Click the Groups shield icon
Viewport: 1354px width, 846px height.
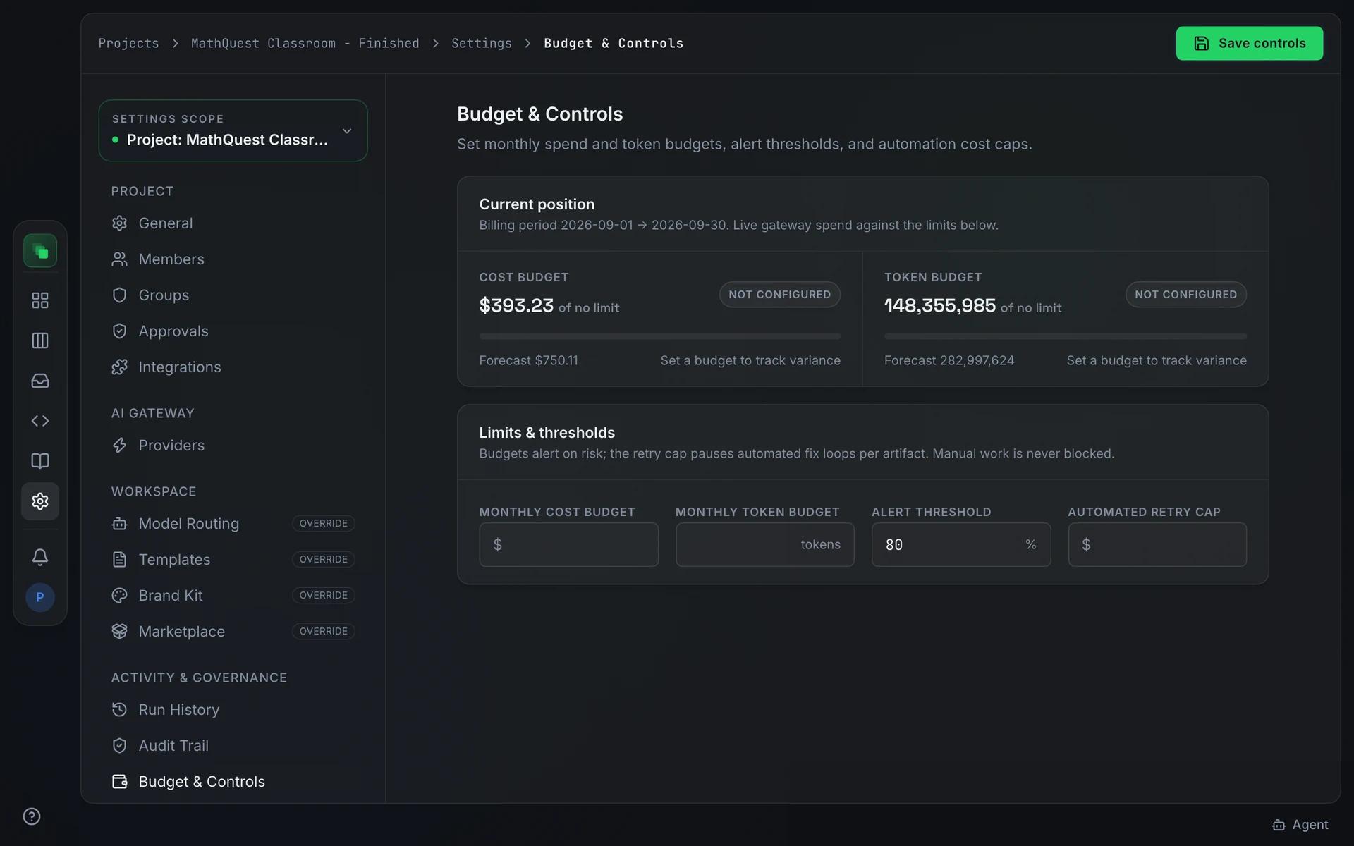(119, 295)
